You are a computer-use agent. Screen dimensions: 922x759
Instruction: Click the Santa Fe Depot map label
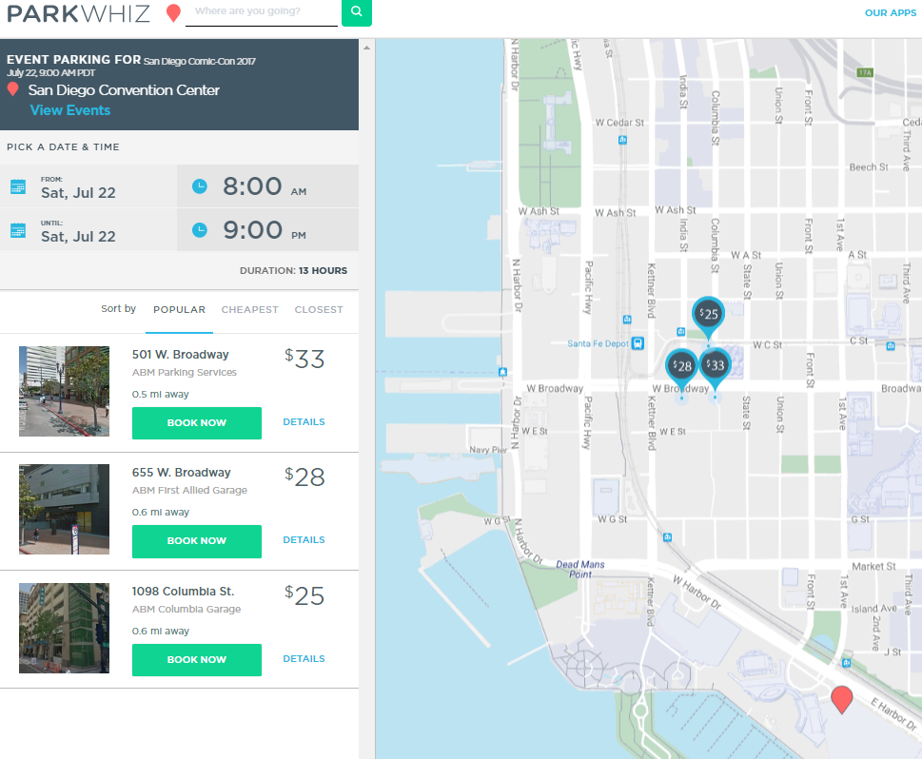tap(598, 344)
